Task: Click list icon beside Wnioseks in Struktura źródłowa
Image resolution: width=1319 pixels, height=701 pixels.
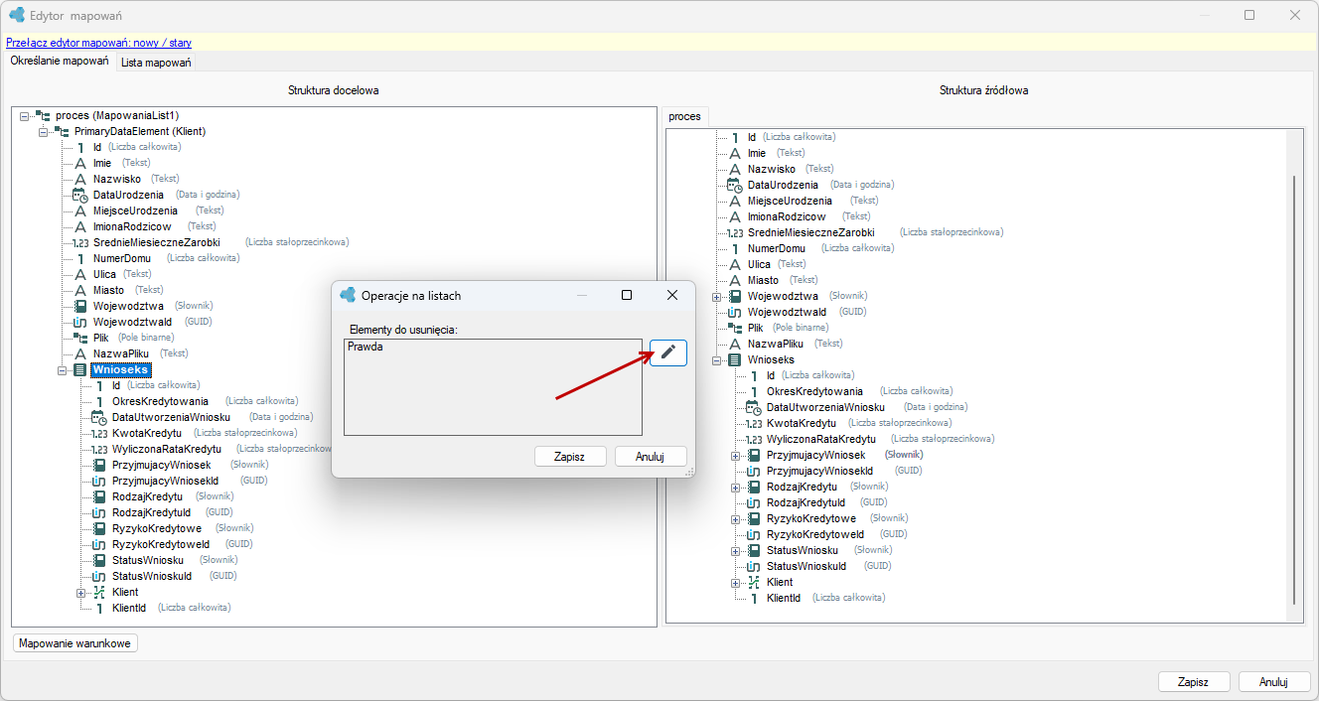Action: pos(735,359)
